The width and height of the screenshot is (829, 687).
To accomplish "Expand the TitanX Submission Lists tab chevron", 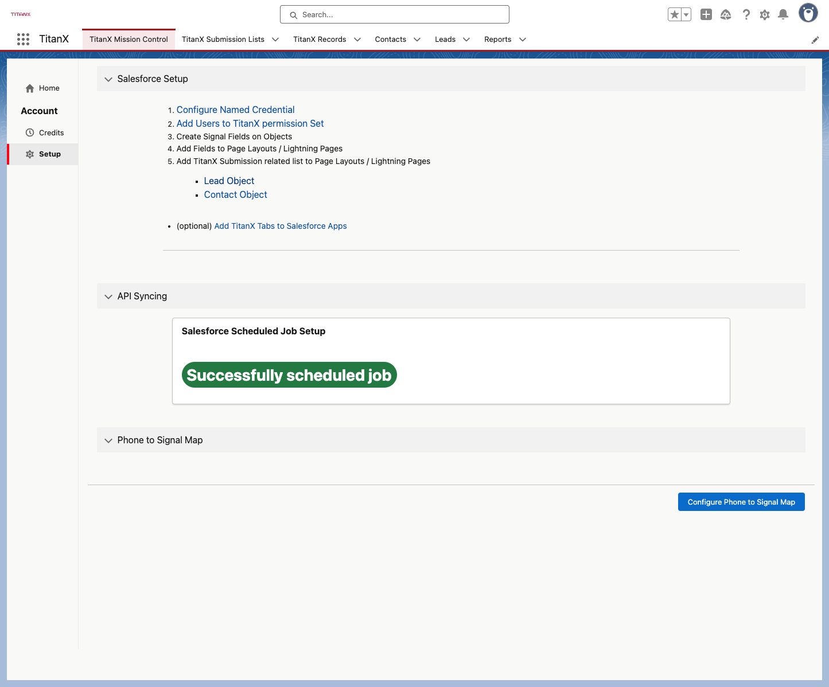I will click(275, 40).
